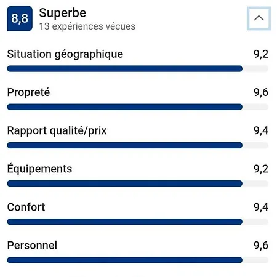
Task: Select the Confort label
Action: click(26, 207)
